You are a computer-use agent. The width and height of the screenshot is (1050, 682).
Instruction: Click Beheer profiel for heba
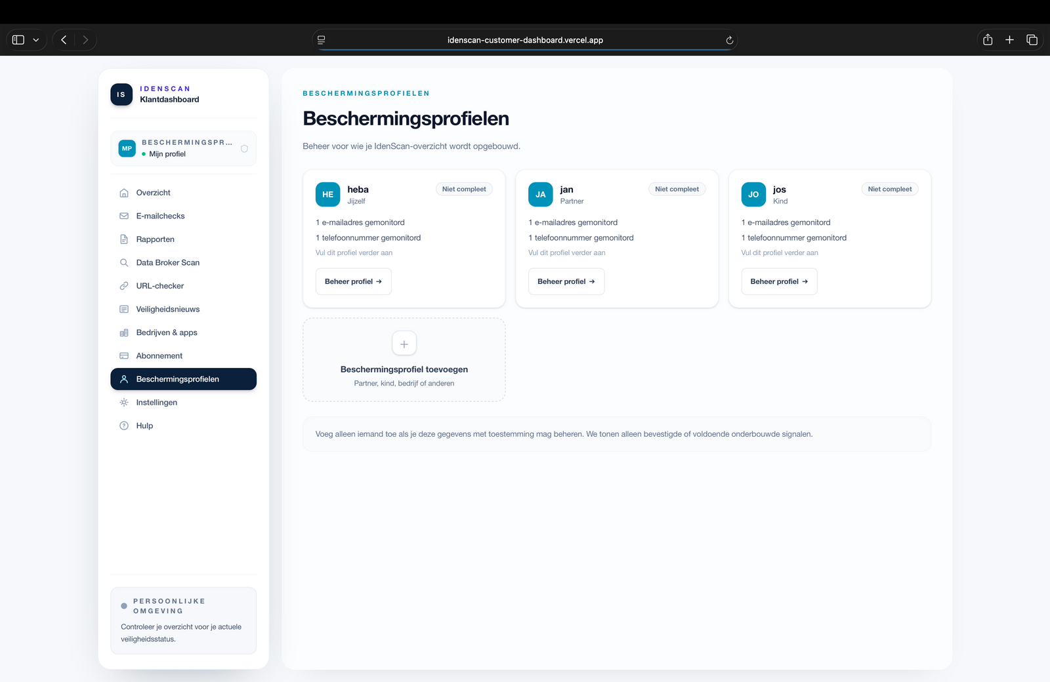pyautogui.click(x=354, y=281)
